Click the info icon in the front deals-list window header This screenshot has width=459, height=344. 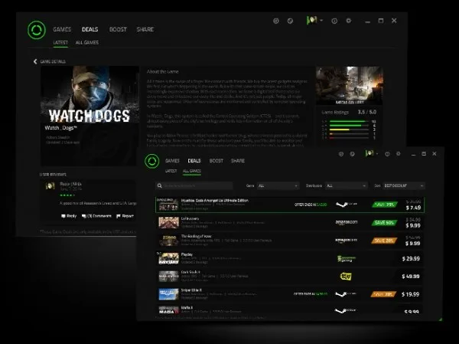387,154
